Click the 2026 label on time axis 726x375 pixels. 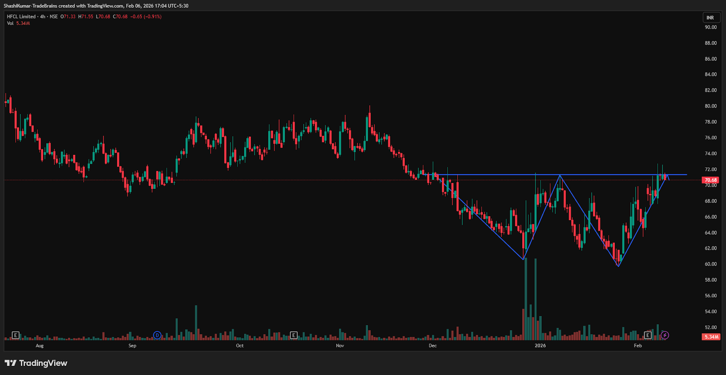coord(540,346)
